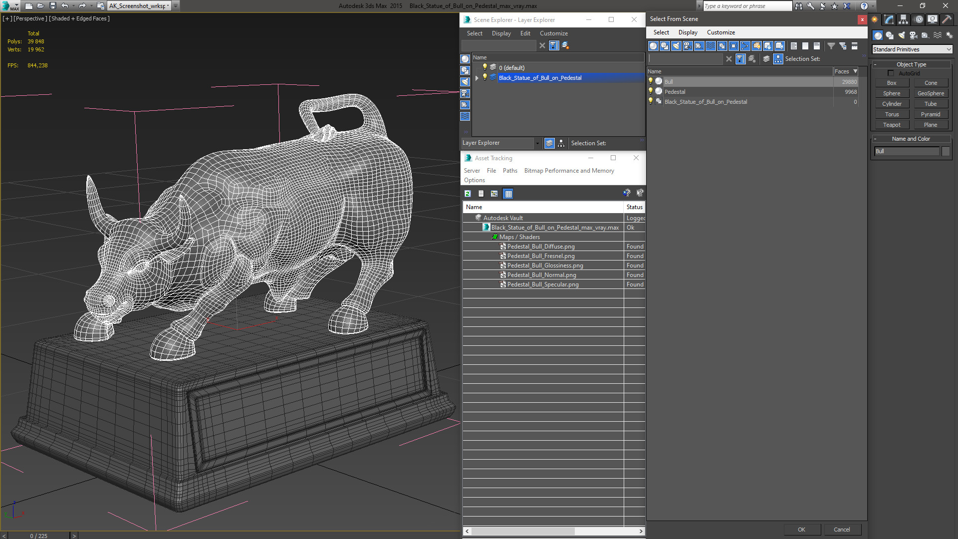Image resolution: width=958 pixels, height=539 pixels.
Task: Open the Modify command panel tab
Action: pyautogui.click(x=889, y=19)
